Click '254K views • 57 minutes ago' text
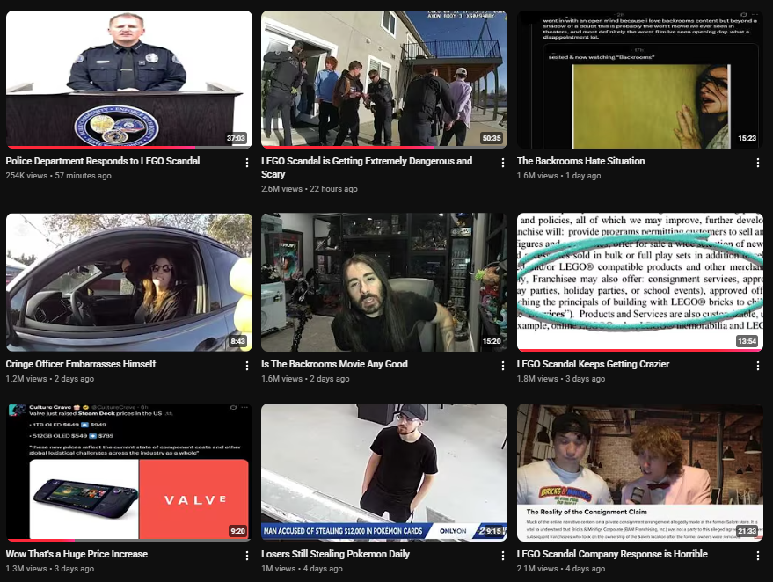This screenshot has height=582, width=773. pyautogui.click(x=59, y=176)
